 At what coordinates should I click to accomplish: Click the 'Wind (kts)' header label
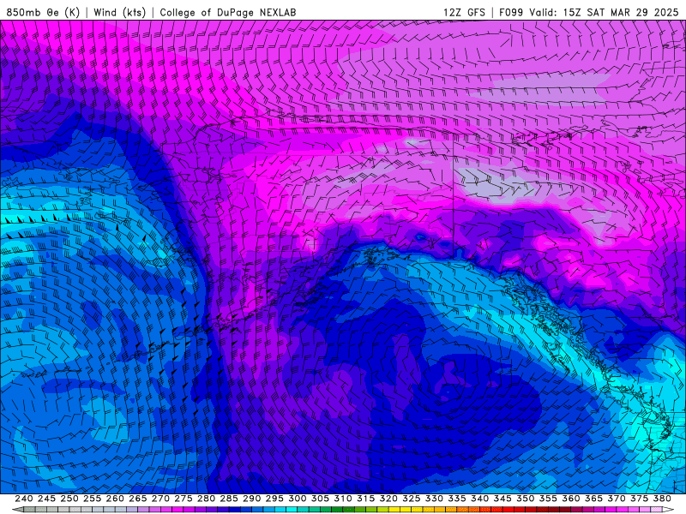coord(119,12)
